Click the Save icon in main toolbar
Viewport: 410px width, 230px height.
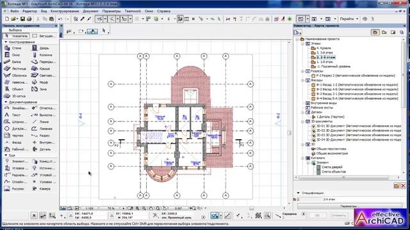(x=22, y=19)
